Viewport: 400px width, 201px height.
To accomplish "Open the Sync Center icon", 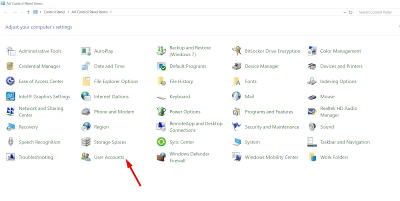I will [x=161, y=142].
